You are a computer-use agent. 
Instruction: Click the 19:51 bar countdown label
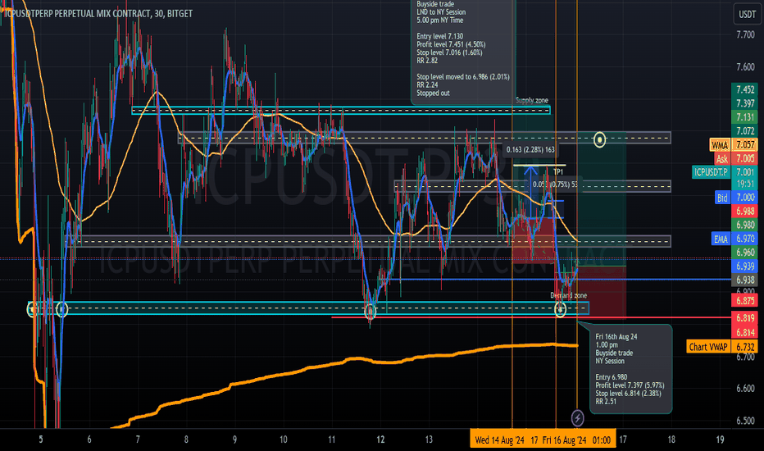pos(745,184)
